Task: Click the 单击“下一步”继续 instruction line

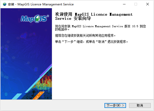Action: 91,41
